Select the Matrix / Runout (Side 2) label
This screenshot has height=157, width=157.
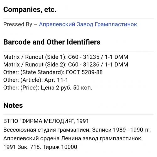coord(35,65)
